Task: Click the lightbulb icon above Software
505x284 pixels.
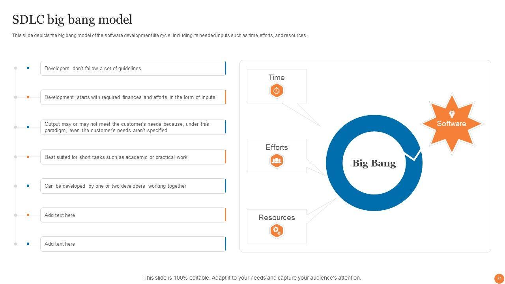Action: (452, 114)
